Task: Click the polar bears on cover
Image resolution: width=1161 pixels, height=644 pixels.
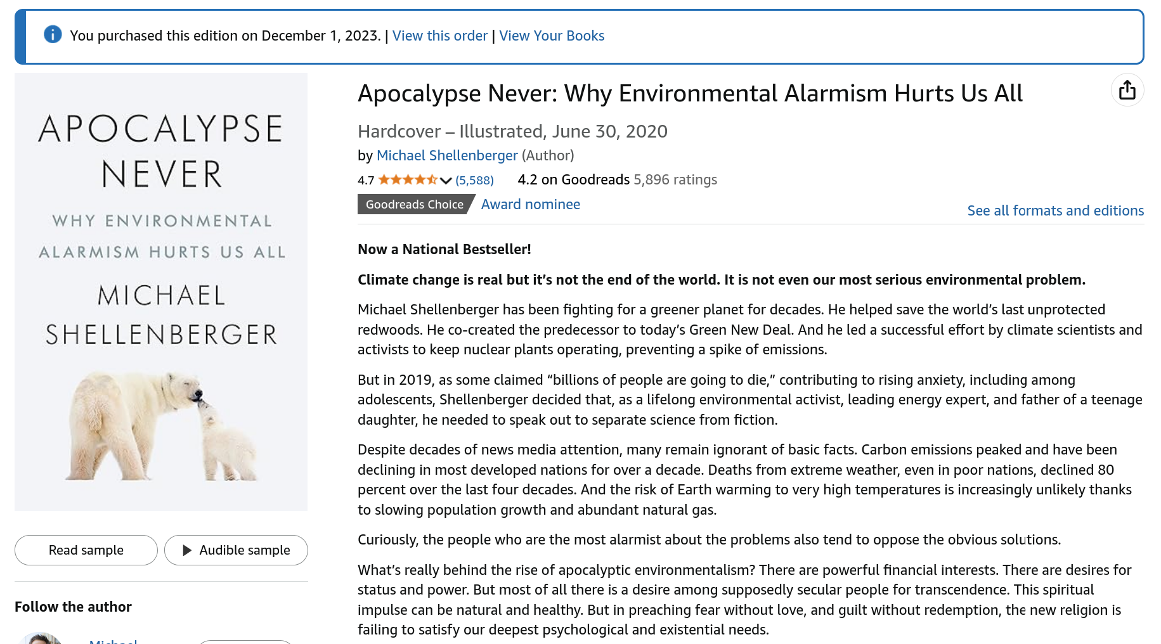Action: coord(162,426)
